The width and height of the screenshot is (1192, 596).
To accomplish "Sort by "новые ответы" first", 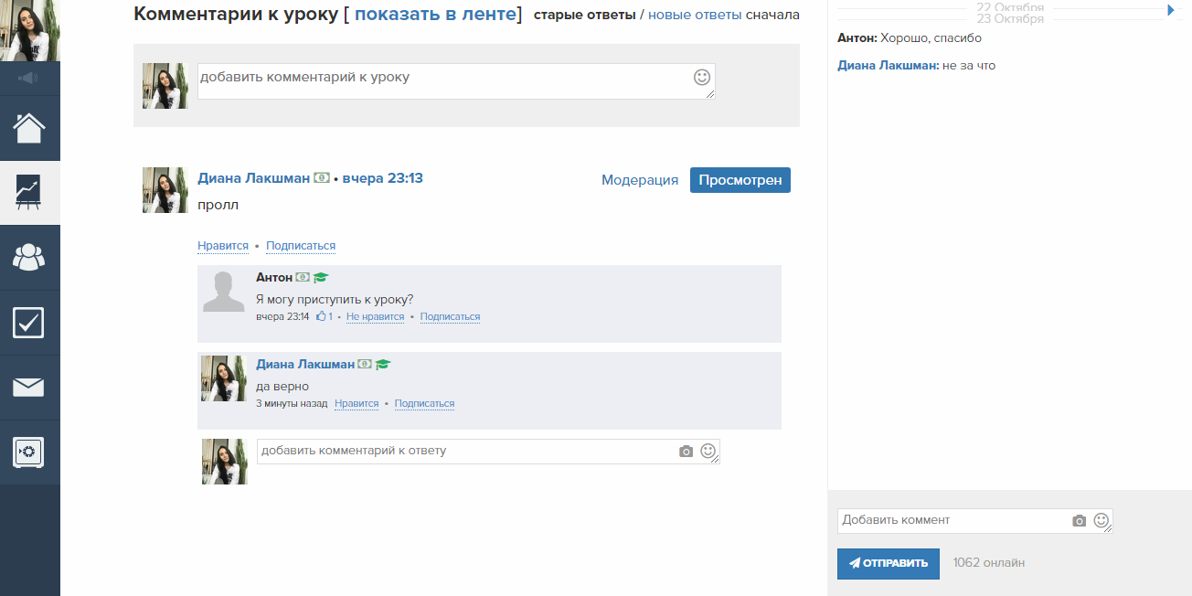I will tap(695, 15).
